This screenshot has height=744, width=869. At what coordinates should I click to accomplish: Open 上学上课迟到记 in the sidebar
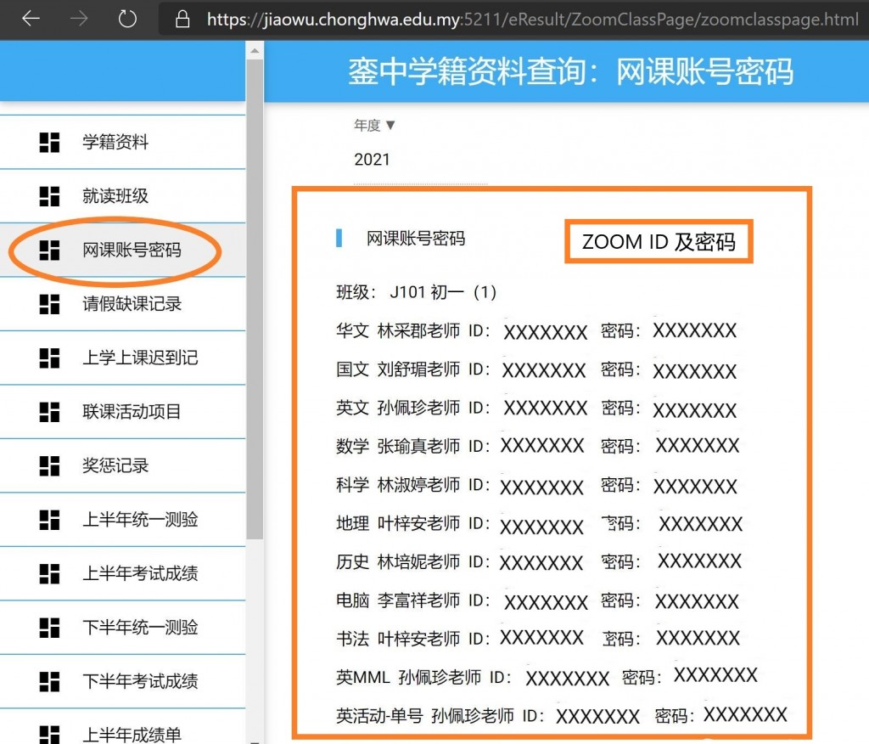(122, 358)
